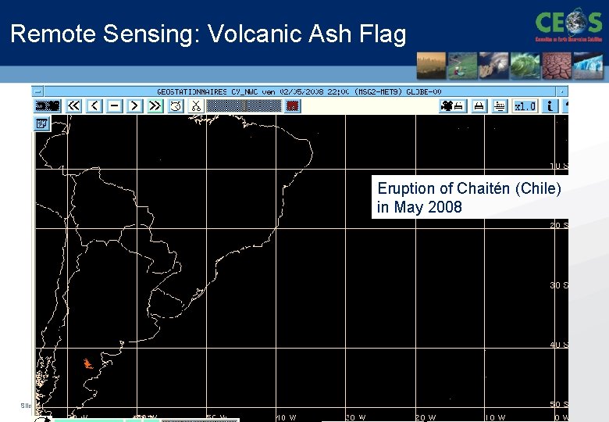
Task: Click the '30 S' latitude label
Action: coord(559,285)
